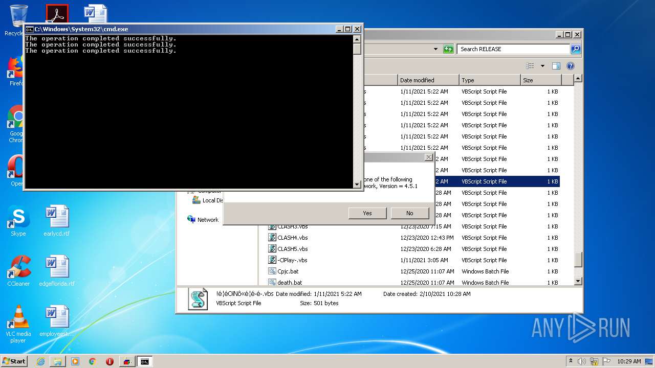This screenshot has width=655, height=368.
Task: Sort files by Date modified column
Action: [x=428, y=80]
